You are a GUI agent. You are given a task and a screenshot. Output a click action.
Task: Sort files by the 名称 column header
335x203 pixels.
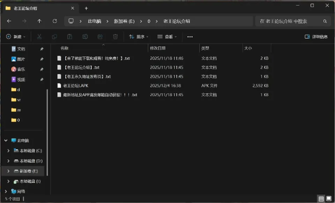click(65, 48)
